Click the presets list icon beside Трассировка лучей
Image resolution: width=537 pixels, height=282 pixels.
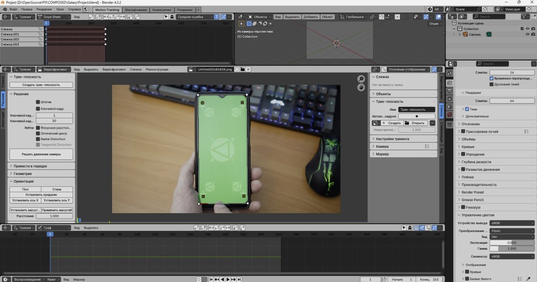click(526, 132)
